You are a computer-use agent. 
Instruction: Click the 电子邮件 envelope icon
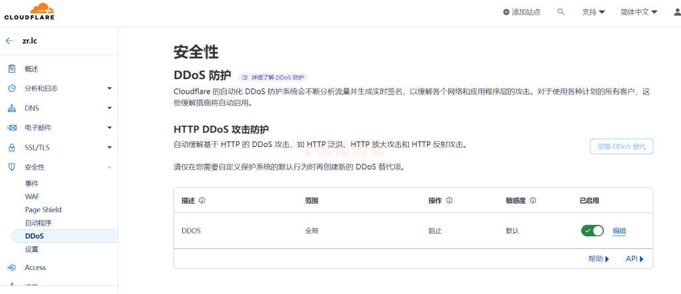[12, 128]
